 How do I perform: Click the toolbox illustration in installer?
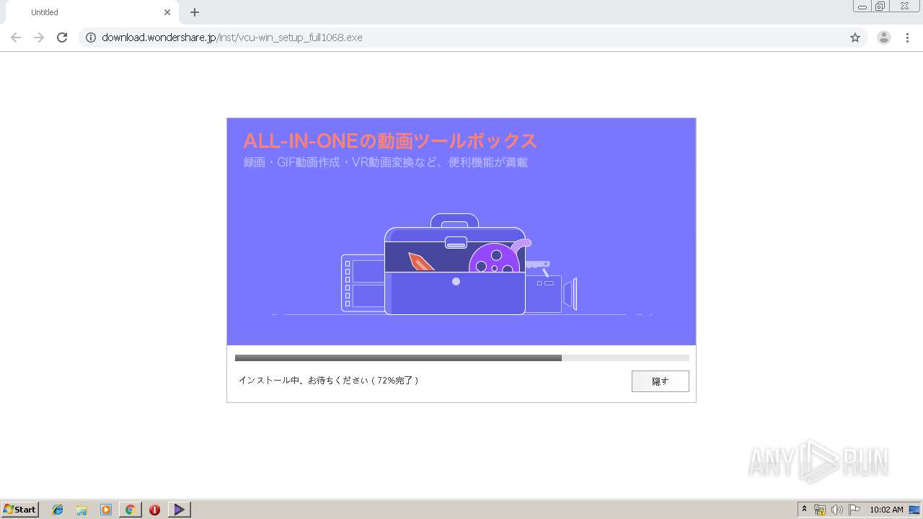[x=459, y=265]
